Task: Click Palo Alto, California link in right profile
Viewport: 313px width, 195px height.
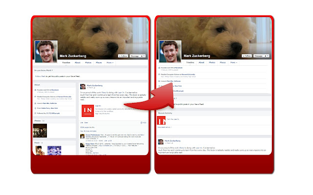Action: (x=174, y=81)
